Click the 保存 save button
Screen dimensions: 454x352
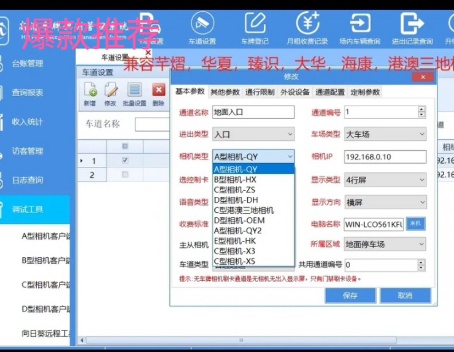[350, 295]
